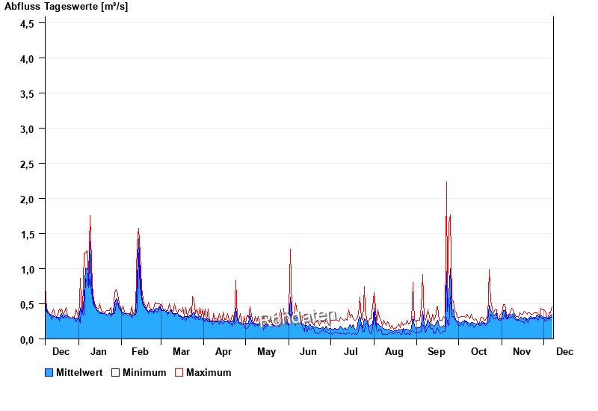Click the Rohdaten watermark text
Screen dimensions: 598x411
click(x=299, y=319)
